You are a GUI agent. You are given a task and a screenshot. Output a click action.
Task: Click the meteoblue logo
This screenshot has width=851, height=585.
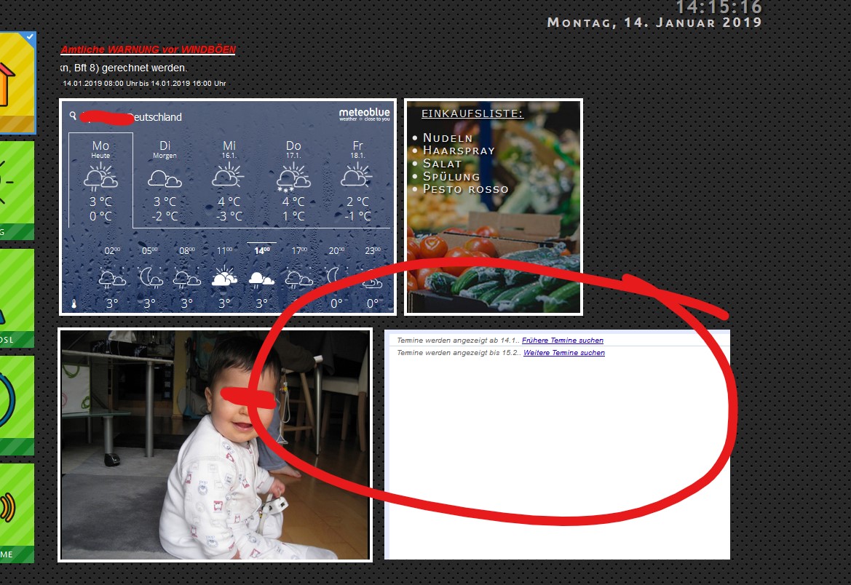pos(364,114)
